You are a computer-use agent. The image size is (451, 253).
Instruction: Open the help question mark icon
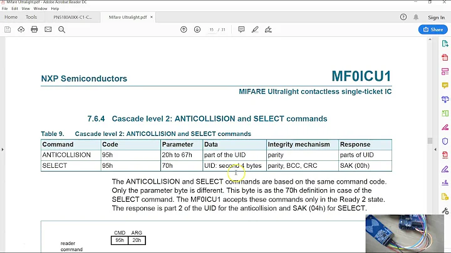(x=403, y=18)
